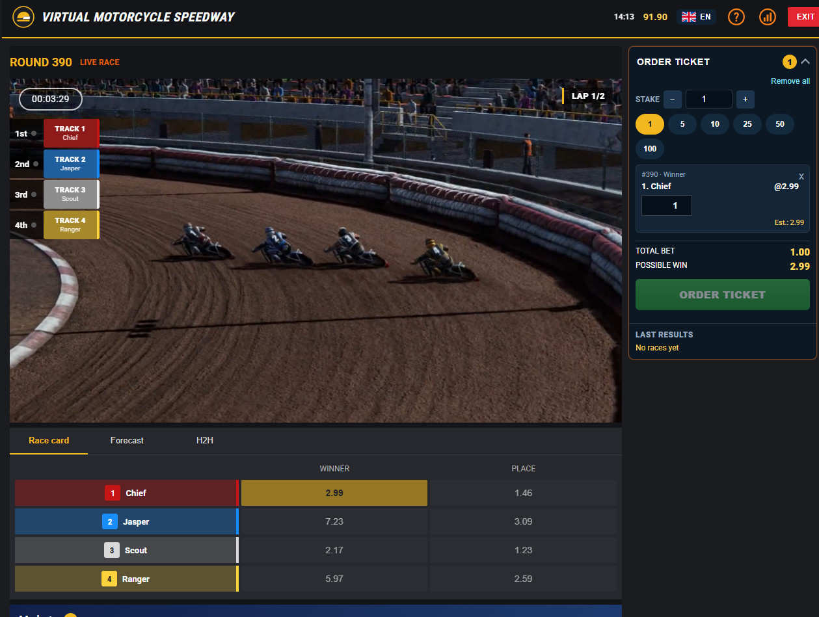This screenshot has height=617, width=819.
Task: Click the Chief row number 1 badge
Action: (113, 493)
